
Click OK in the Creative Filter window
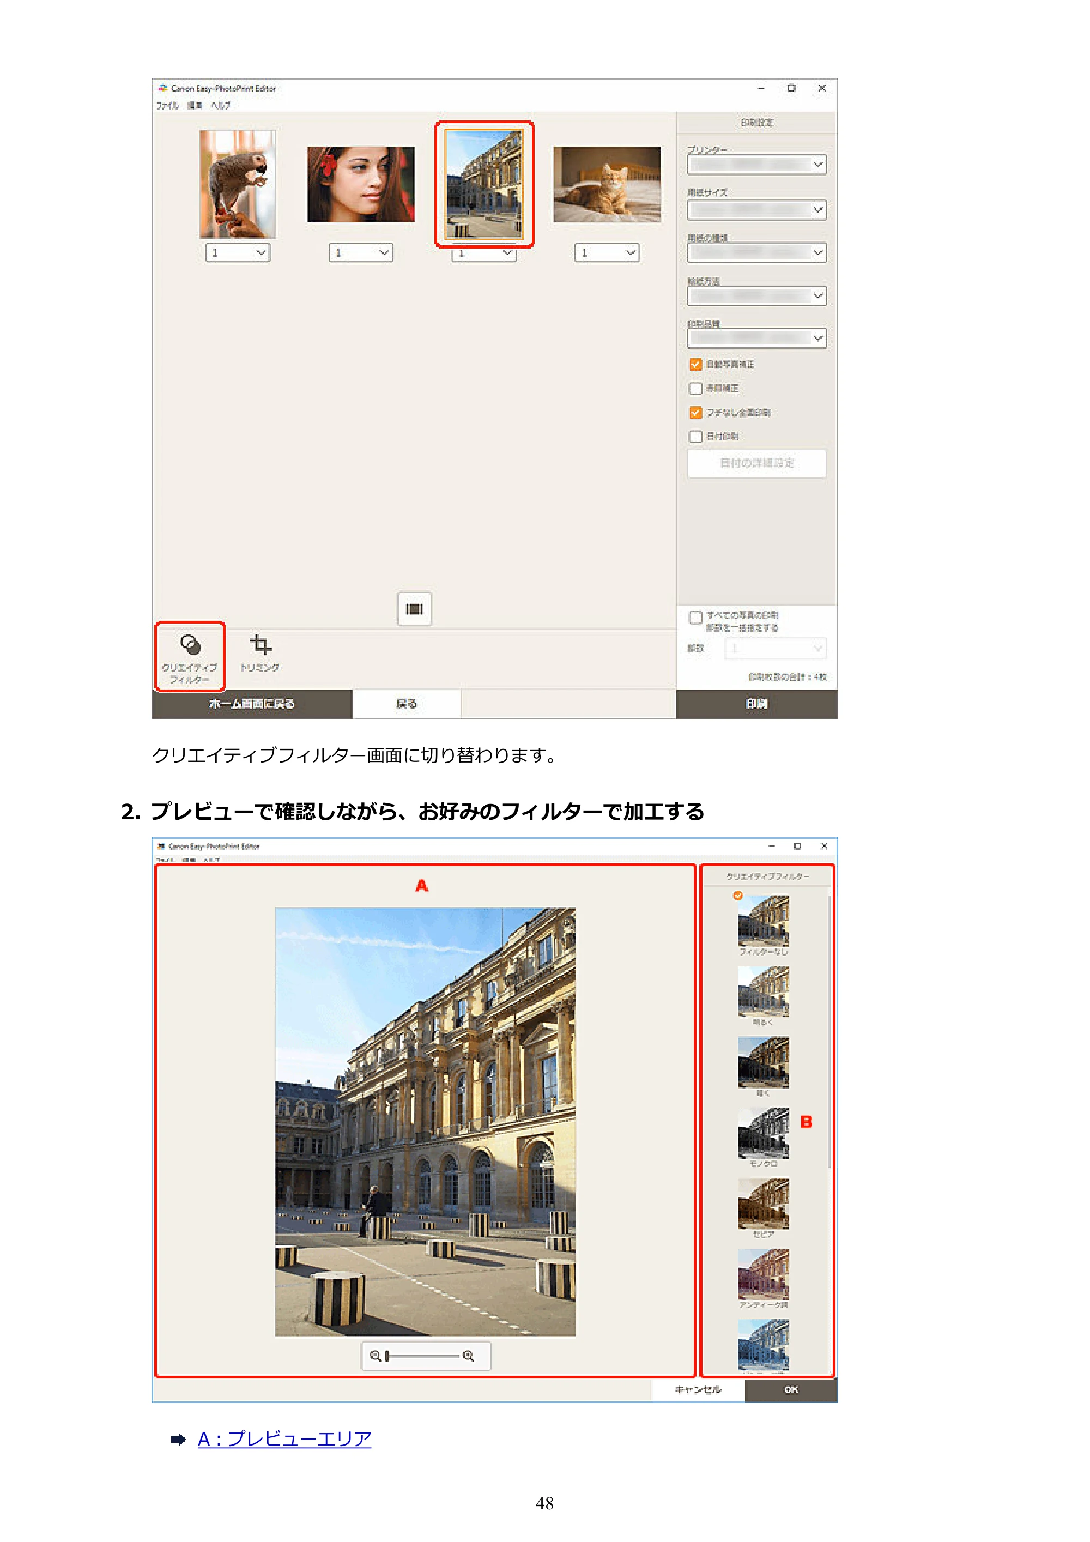click(791, 1389)
